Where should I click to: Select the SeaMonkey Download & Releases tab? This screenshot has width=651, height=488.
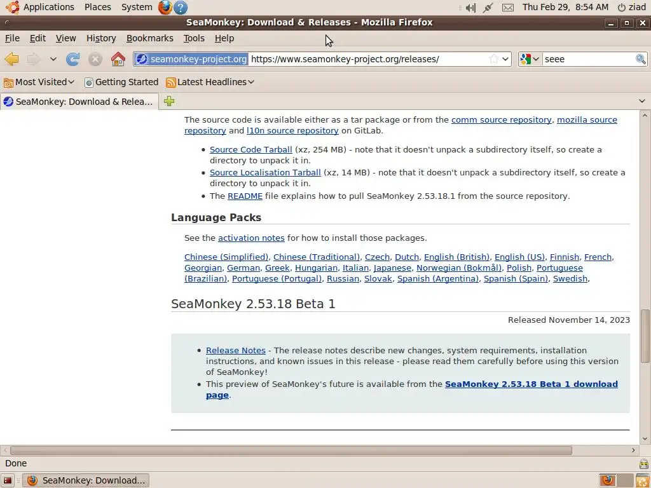pyautogui.click(x=79, y=102)
